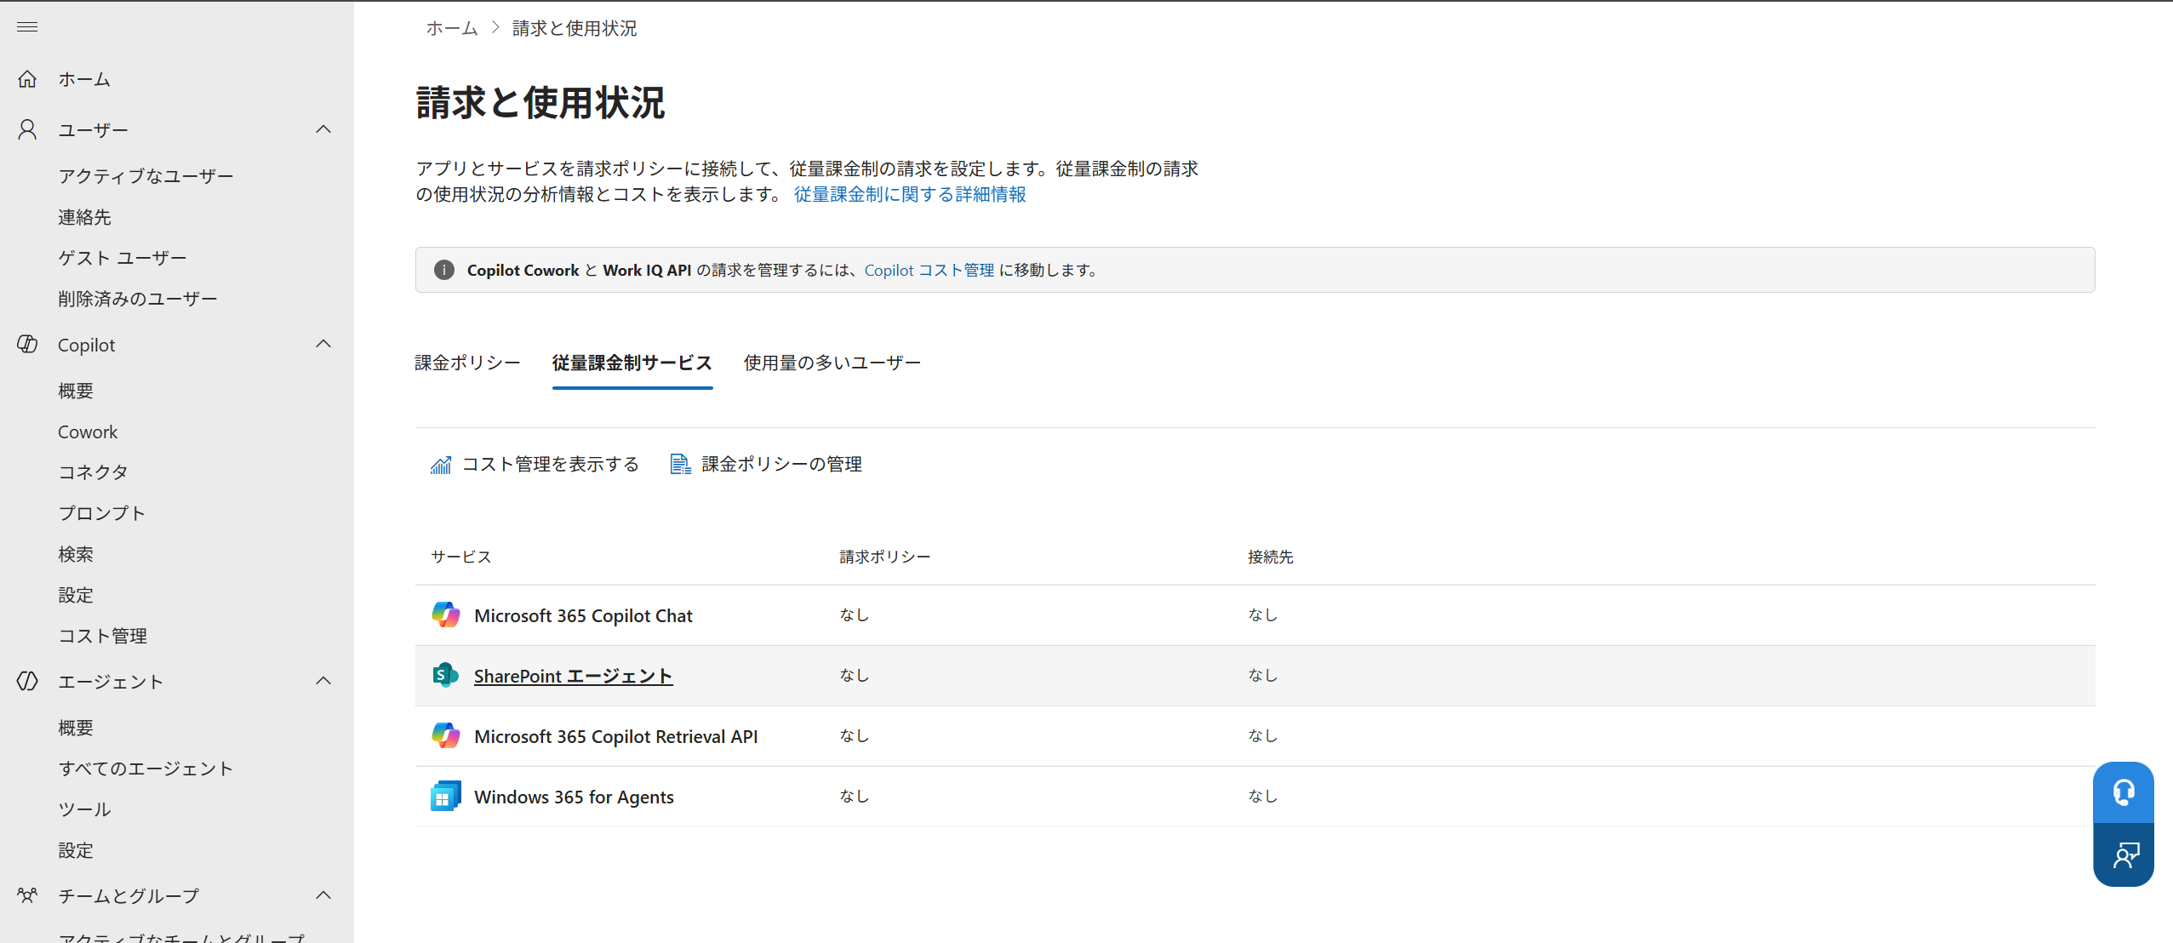The image size is (2173, 943).
Task: Open Cowork in the sidebar
Action: point(88,431)
